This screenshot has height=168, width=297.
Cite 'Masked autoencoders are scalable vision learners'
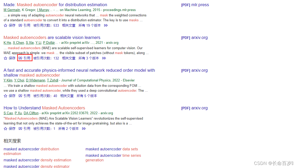(x=24, y=58)
